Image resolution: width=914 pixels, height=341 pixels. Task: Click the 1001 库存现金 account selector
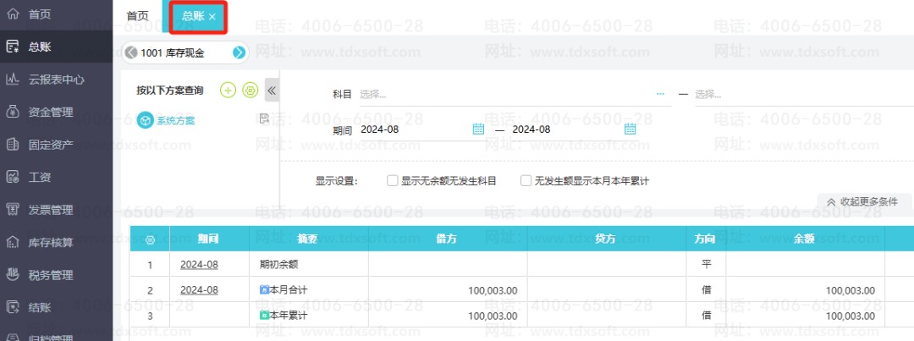pyautogui.click(x=184, y=53)
